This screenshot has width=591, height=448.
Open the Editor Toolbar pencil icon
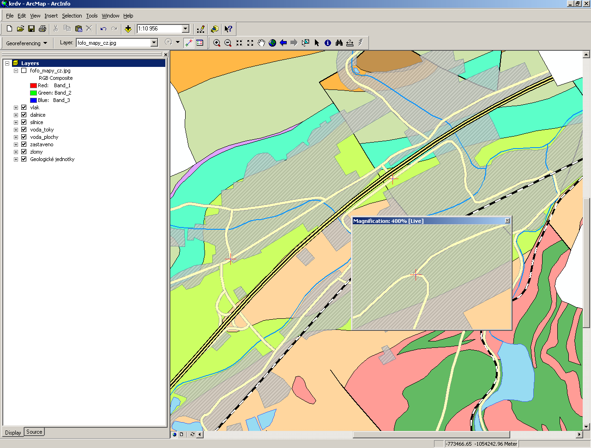click(x=200, y=29)
